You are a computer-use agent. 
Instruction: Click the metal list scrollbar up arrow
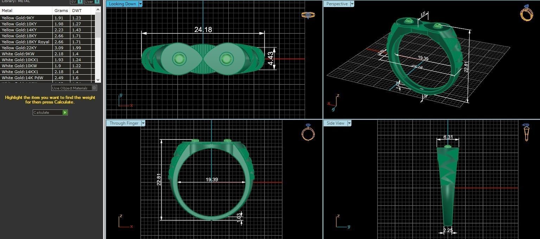98,9
